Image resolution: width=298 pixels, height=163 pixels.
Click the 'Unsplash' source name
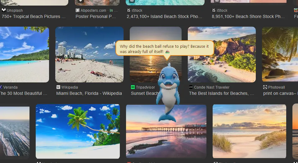coord(15,11)
